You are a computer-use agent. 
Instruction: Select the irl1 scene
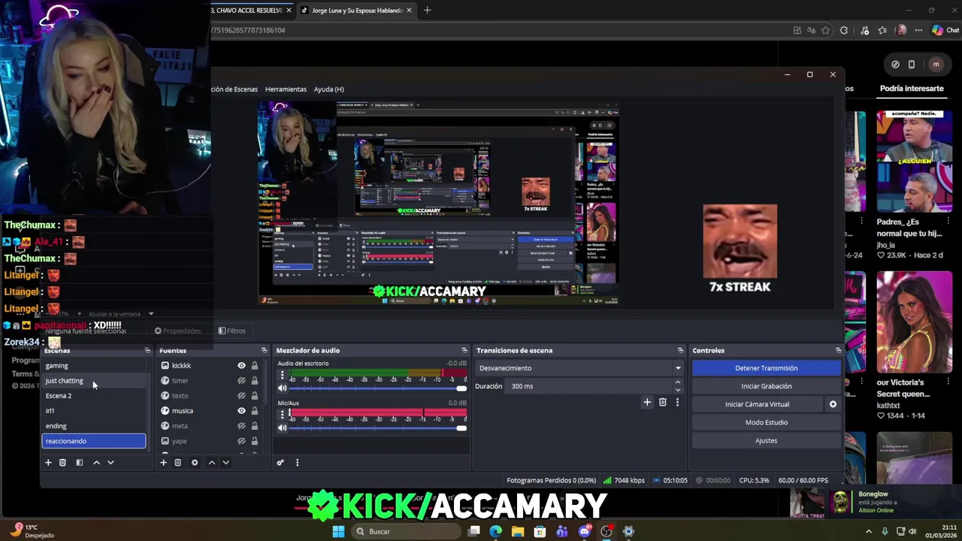(94, 411)
